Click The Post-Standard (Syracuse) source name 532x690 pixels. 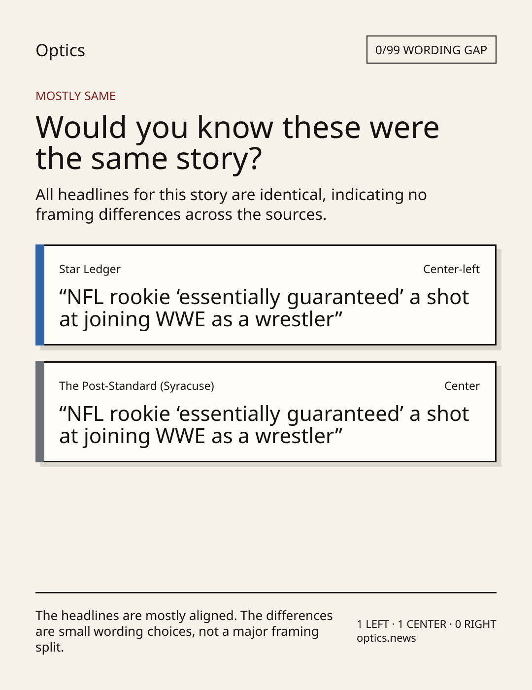coord(136,386)
